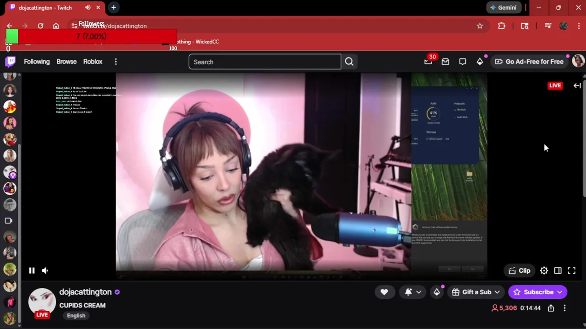
Task: Create a Clip of the stream
Action: click(519, 271)
